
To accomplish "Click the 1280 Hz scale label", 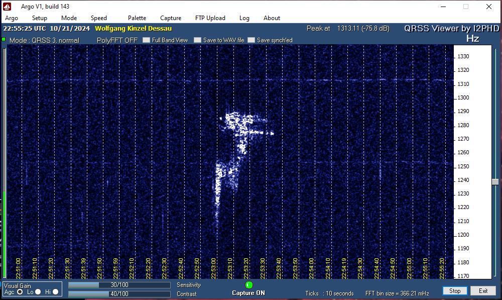I will pos(463,125).
